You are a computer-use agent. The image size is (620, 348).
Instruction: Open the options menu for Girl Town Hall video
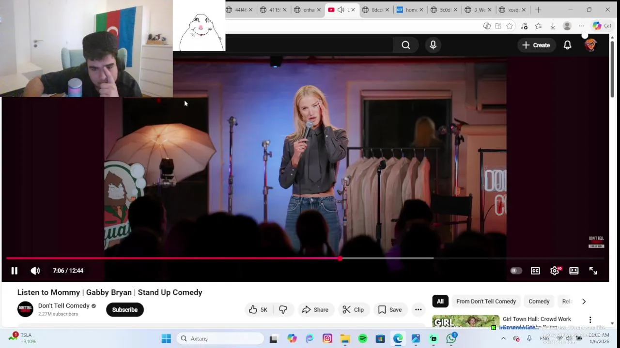click(x=590, y=320)
